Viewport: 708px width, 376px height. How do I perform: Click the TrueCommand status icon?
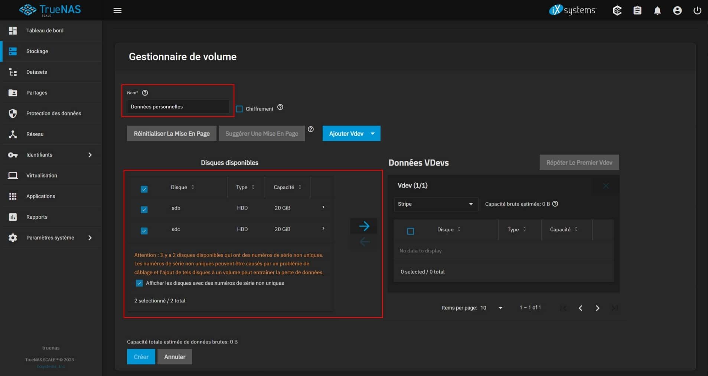[x=617, y=10]
